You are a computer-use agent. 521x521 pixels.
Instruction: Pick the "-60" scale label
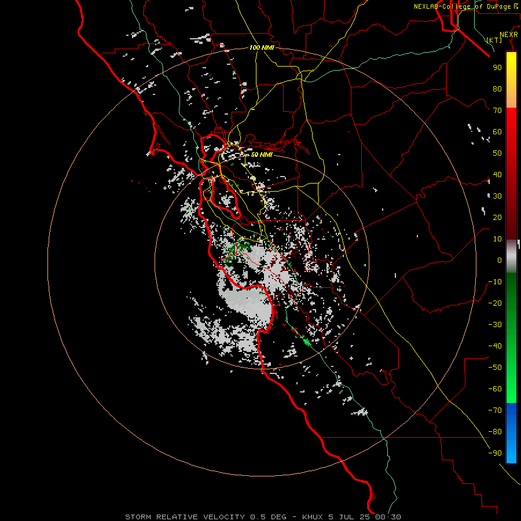[x=495, y=389]
